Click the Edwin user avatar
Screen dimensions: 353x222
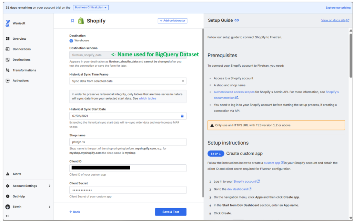click(x=8, y=207)
